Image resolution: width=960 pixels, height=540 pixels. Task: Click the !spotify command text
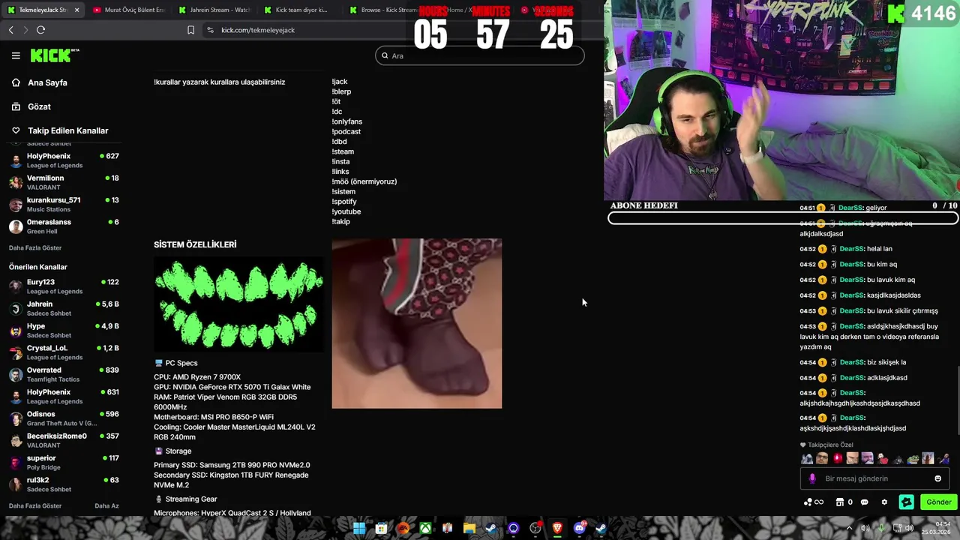(x=344, y=202)
